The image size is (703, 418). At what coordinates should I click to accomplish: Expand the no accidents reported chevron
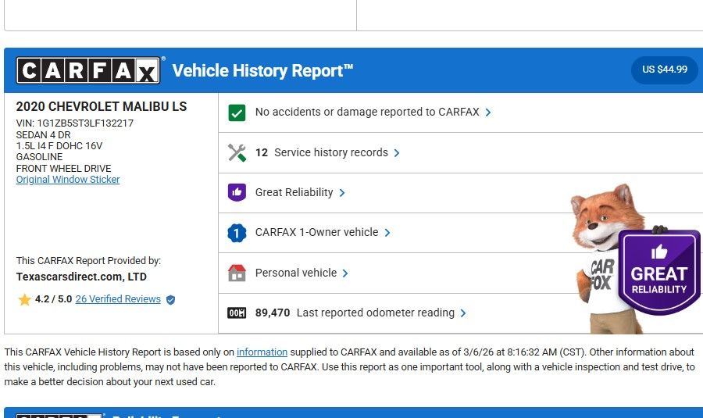[488, 113]
